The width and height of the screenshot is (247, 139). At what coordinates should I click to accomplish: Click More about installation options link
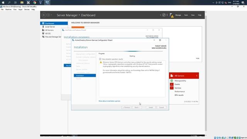pyautogui.click(x=109, y=101)
